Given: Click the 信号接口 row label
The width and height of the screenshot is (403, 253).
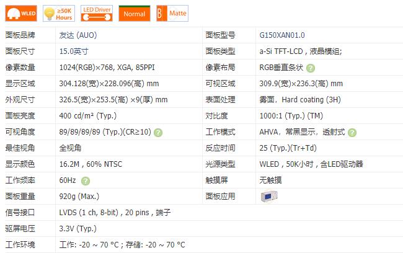Looking at the screenshot, I should (20, 213).
